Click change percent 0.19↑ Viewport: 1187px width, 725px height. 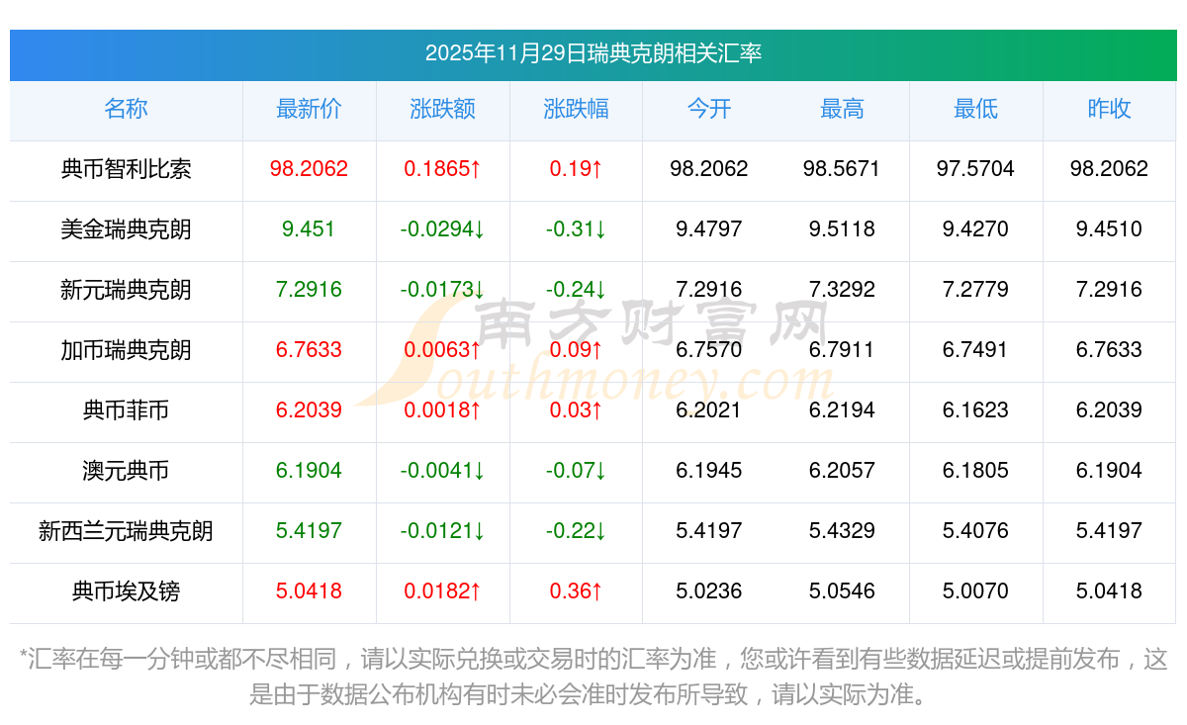576,169
